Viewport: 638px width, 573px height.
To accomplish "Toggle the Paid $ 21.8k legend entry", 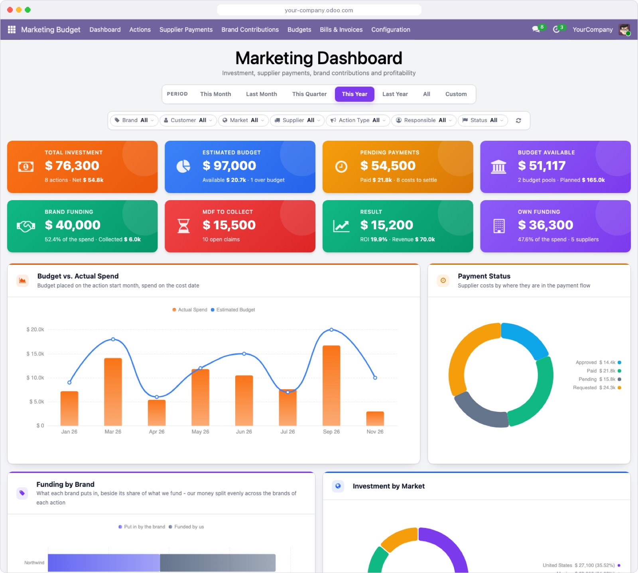I will (x=604, y=371).
